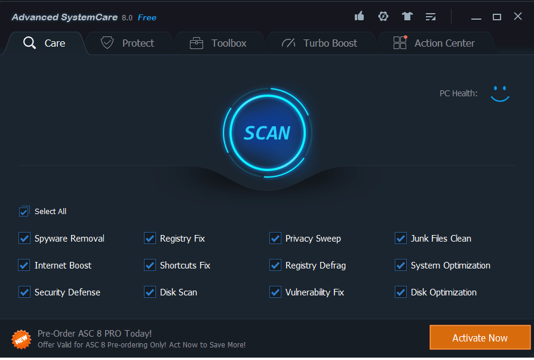Click the Turbo Boost gauge icon
Screen dimensions: 534x360
coord(289,43)
